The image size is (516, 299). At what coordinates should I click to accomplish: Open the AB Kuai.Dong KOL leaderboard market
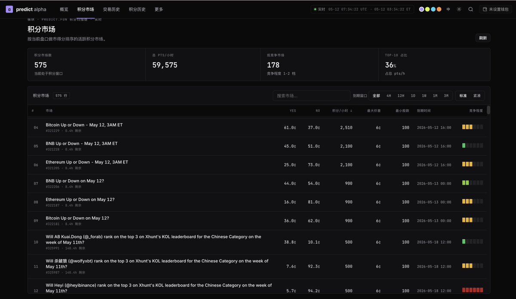(x=154, y=239)
